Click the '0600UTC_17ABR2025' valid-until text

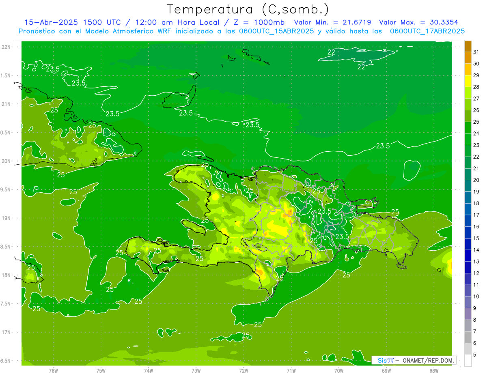[427, 31]
